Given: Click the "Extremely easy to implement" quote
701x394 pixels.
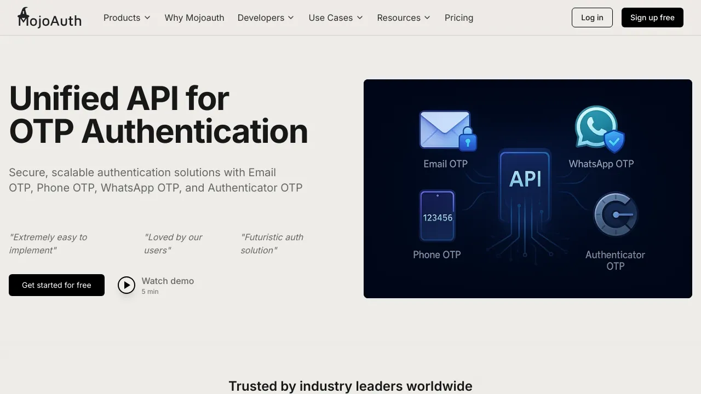Looking at the screenshot, I should [x=48, y=244].
